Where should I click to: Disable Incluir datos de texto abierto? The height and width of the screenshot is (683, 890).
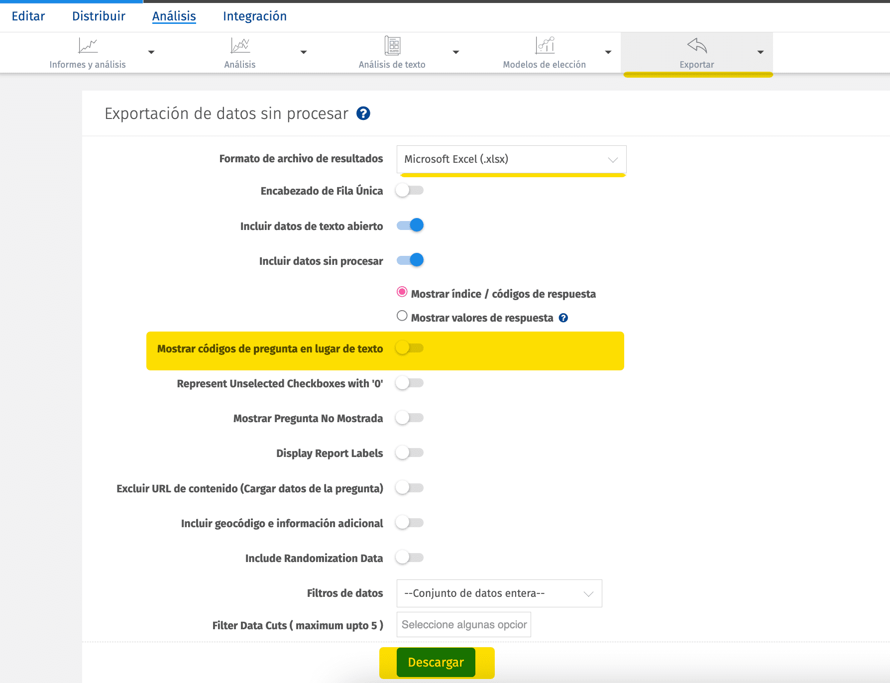(x=410, y=225)
